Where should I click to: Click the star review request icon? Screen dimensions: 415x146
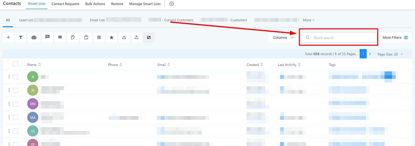(x=112, y=37)
